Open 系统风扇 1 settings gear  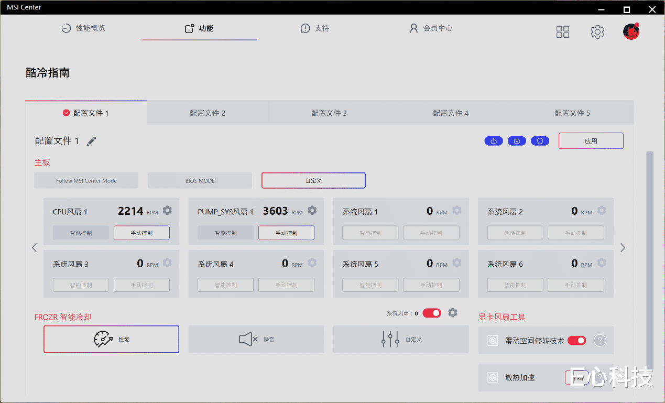(457, 211)
